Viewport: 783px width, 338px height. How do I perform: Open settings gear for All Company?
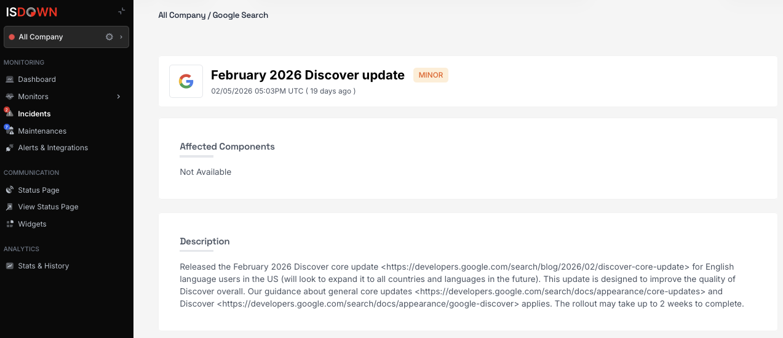tap(109, 37)
